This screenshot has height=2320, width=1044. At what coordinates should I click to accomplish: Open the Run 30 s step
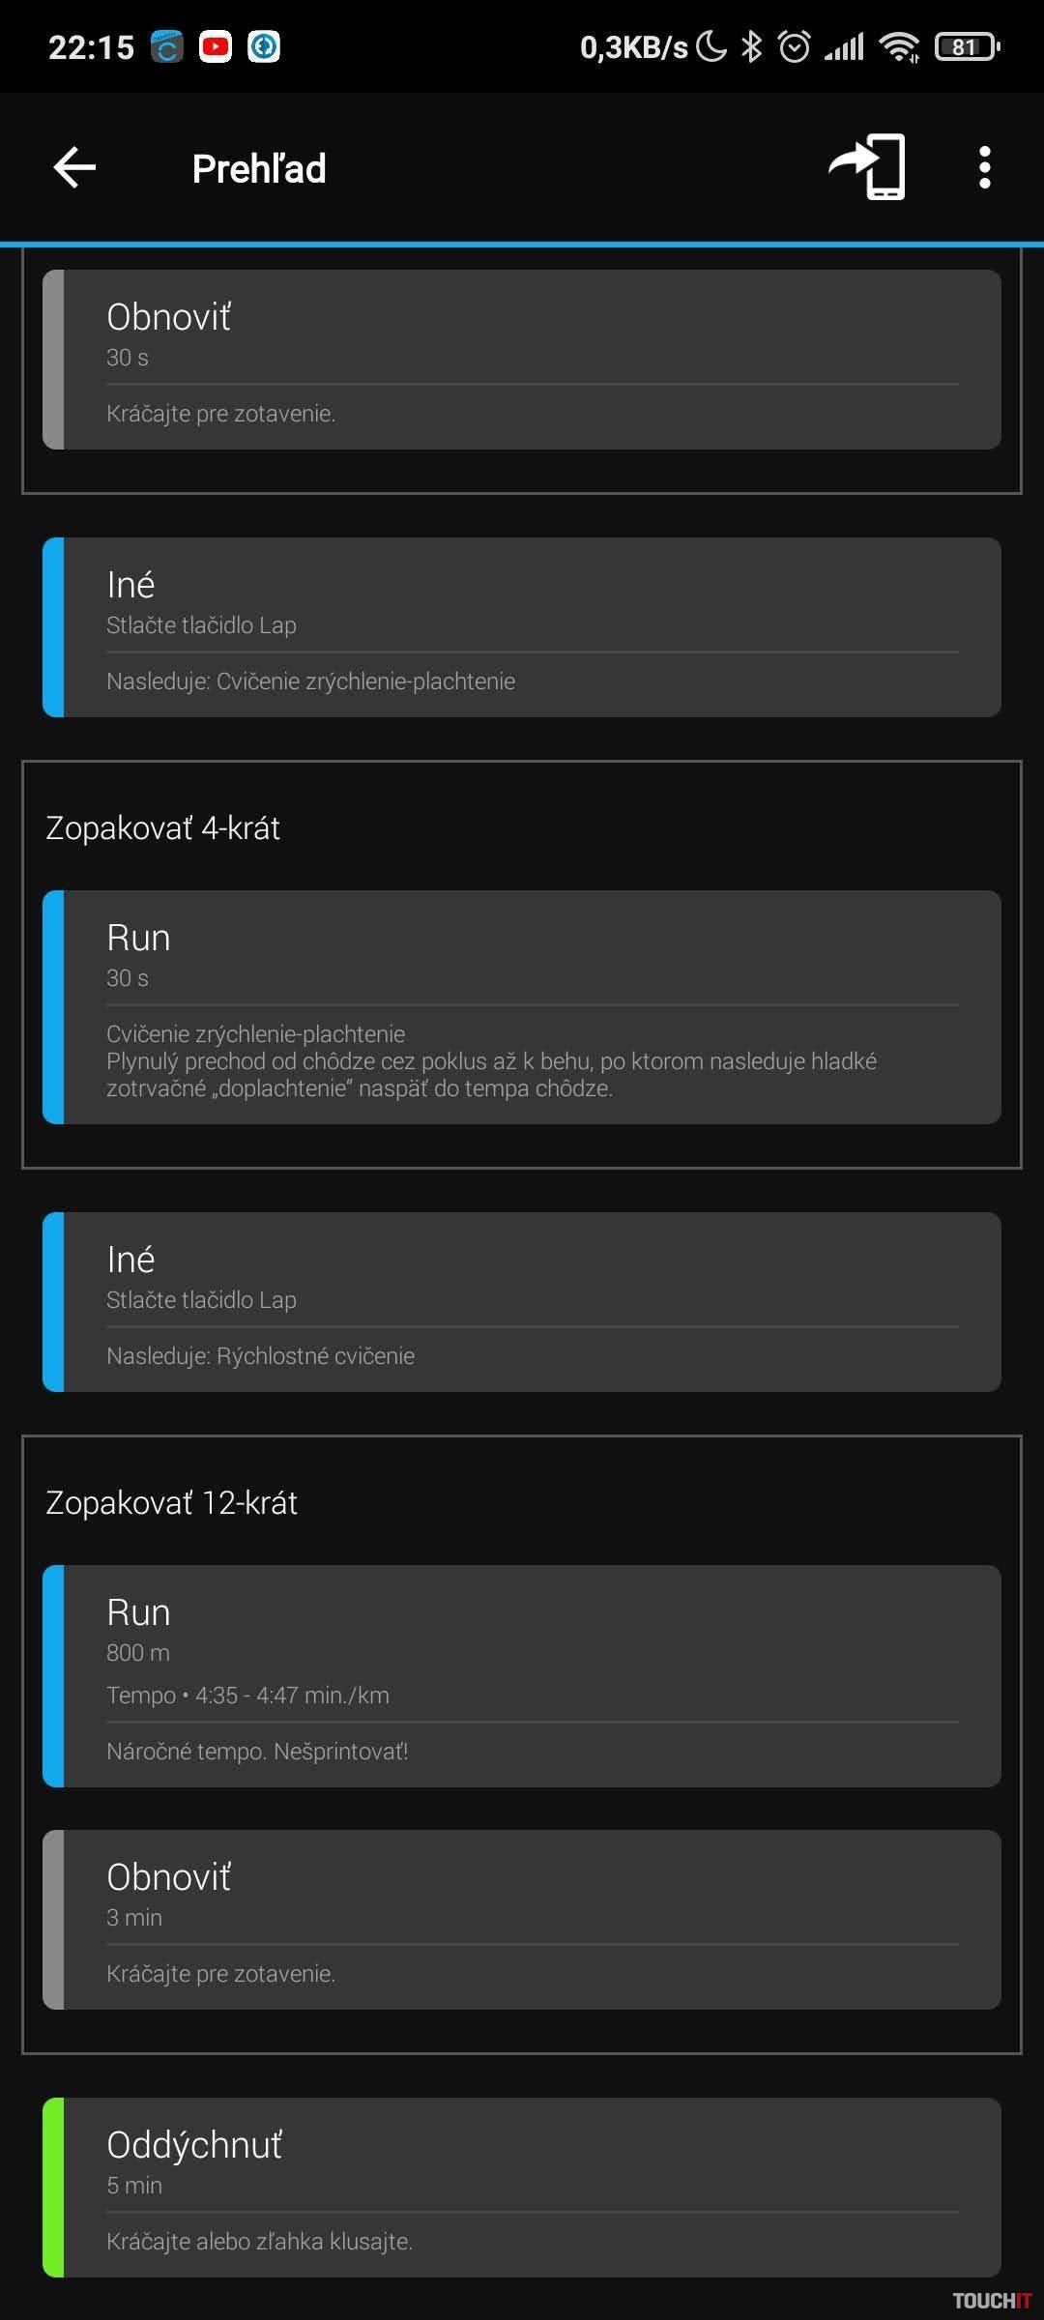click(x=522, y=1006)
